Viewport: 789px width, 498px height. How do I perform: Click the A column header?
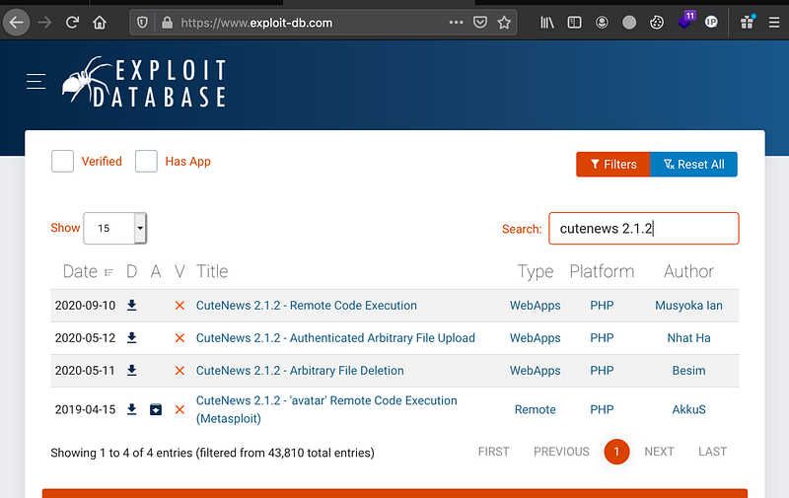pyautogui.click(x=156, y=271)
